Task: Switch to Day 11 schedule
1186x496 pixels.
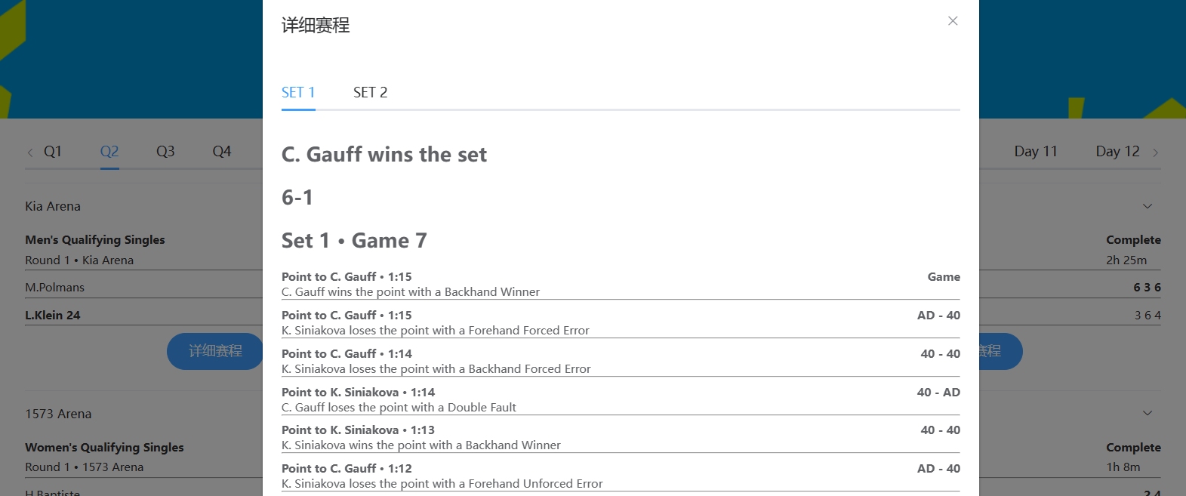Action: click(x=1036, y=152)
